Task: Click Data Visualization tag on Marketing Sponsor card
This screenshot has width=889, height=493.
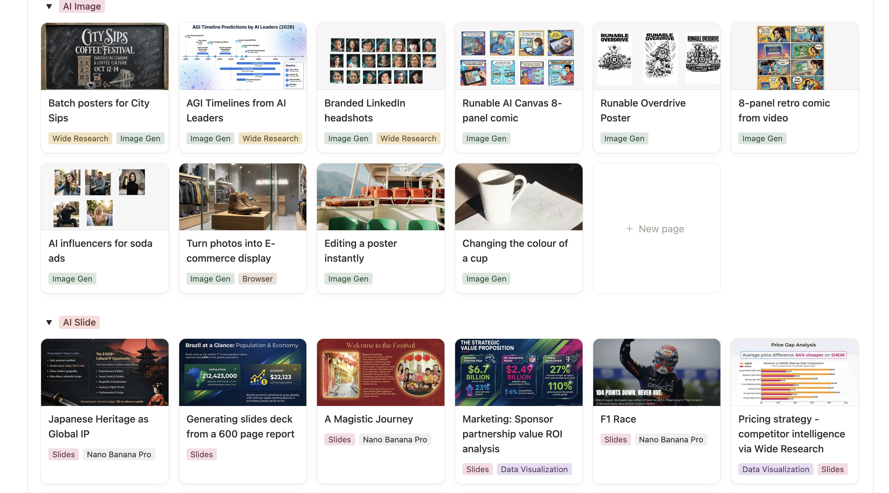Action: pos(534,469)
